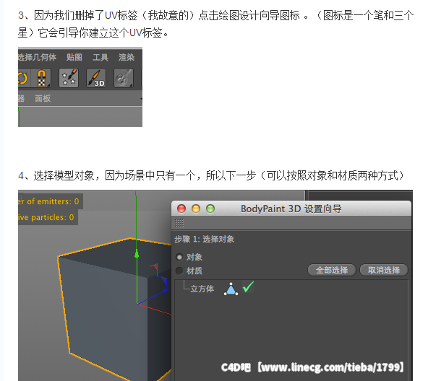Click the magnet checkerboard toolbar icon
This screenshot has width=428, height=381.
(x=41, y=78)
